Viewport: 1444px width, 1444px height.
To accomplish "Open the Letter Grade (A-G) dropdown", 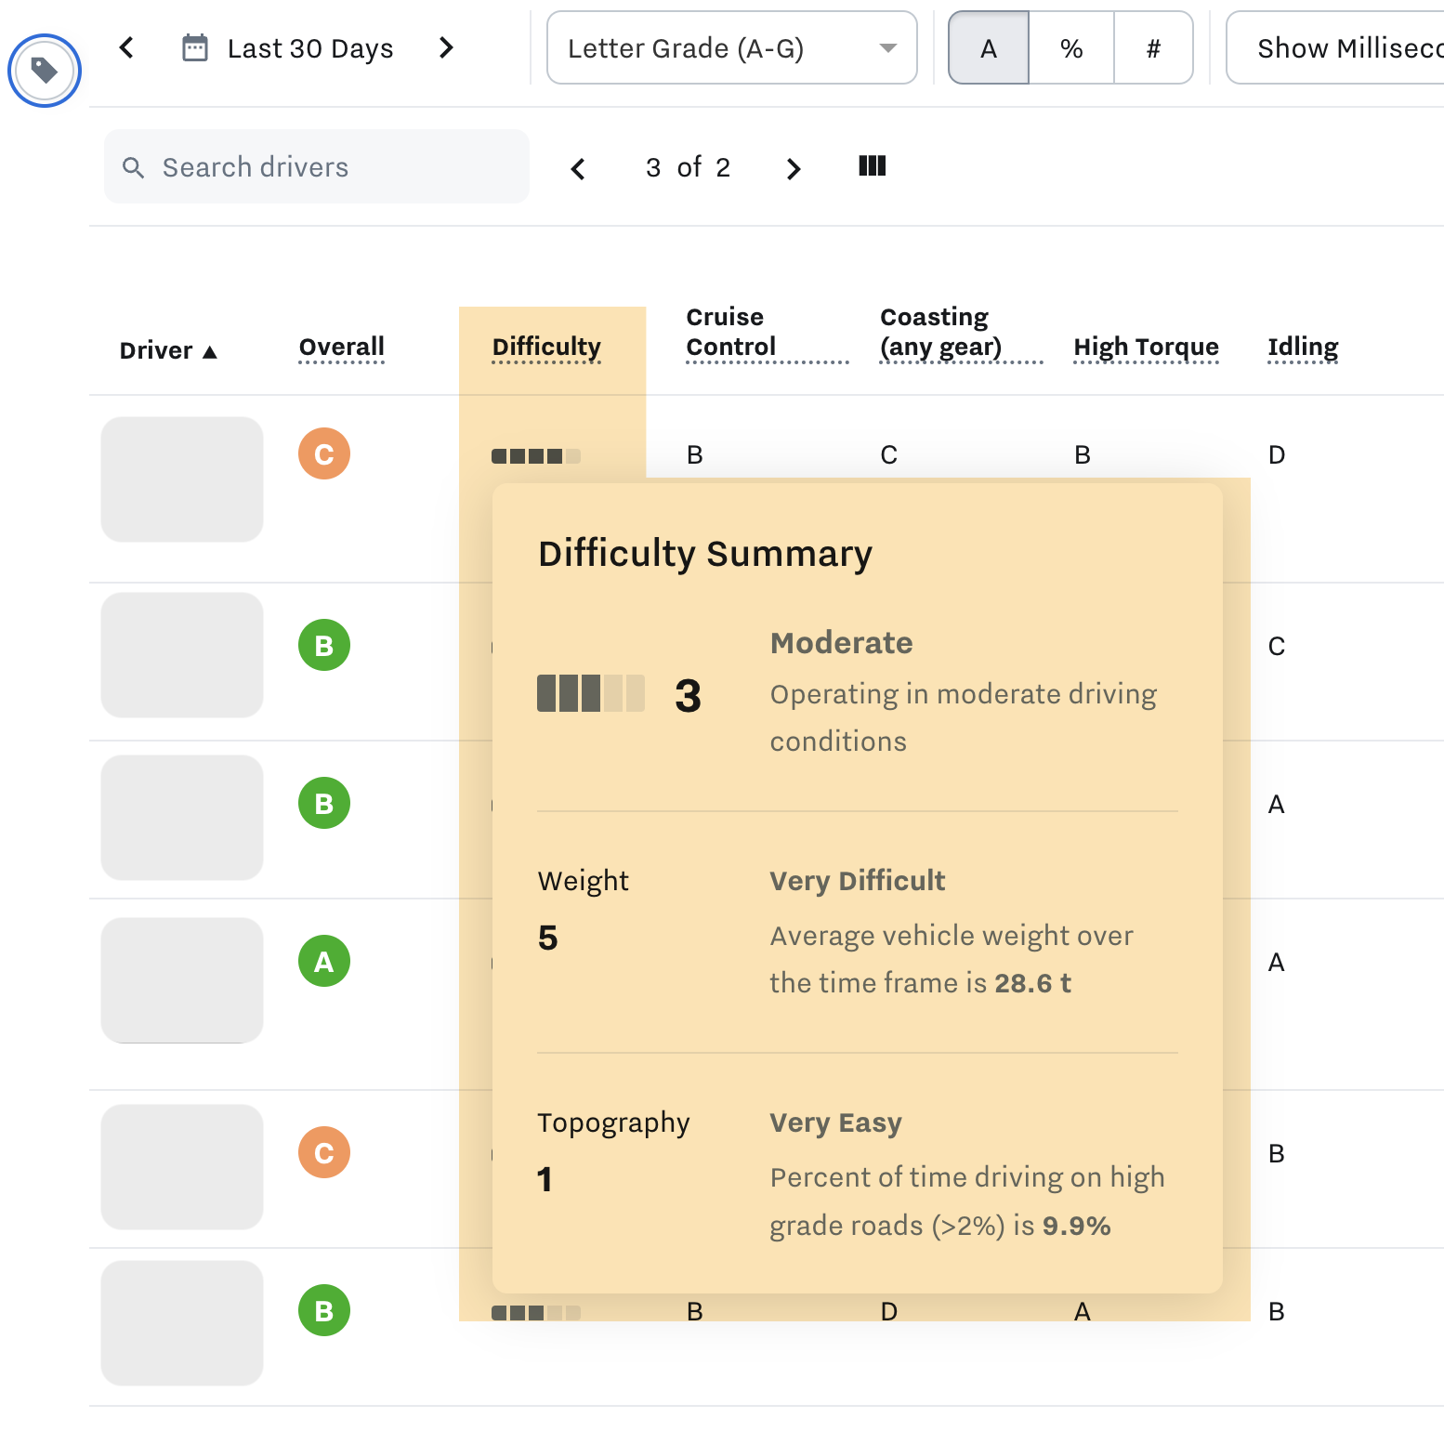I will click(x=731, y=48).
